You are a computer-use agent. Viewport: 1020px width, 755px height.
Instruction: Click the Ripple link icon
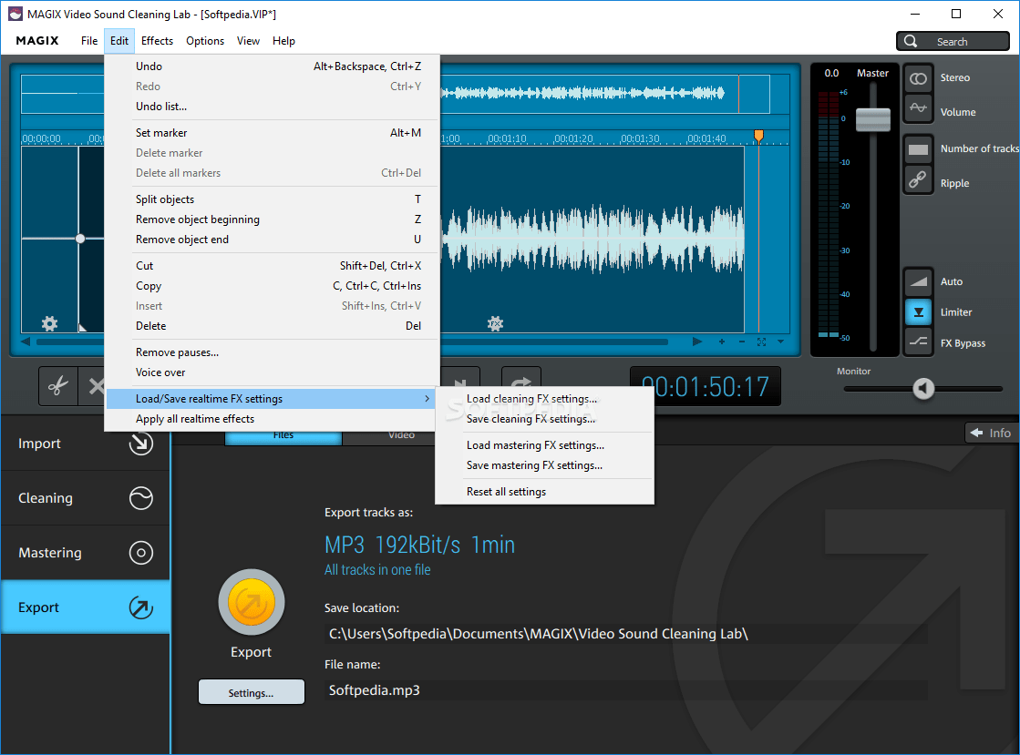click(918, 180)
